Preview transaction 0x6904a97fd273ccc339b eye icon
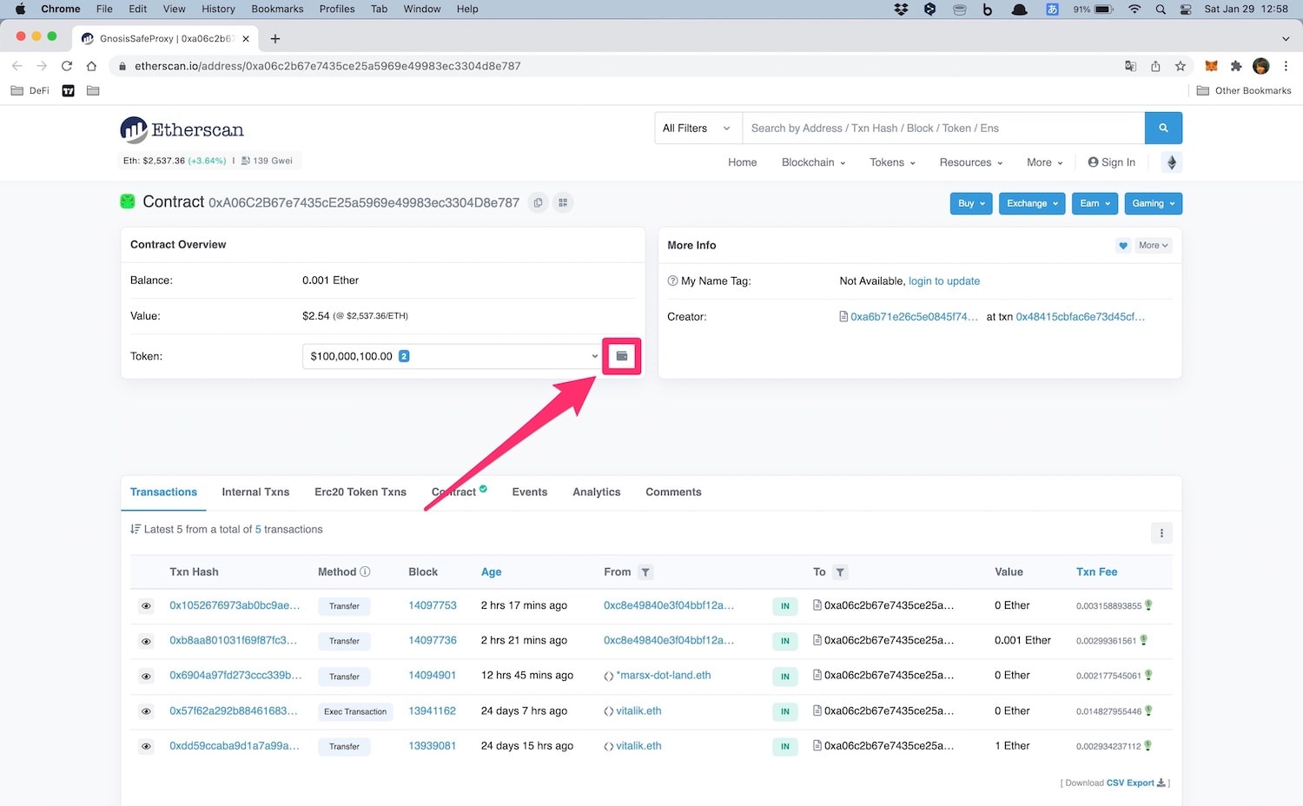Image resolution: width=1303 pixels, height=806 pixels. pos(146,677)
